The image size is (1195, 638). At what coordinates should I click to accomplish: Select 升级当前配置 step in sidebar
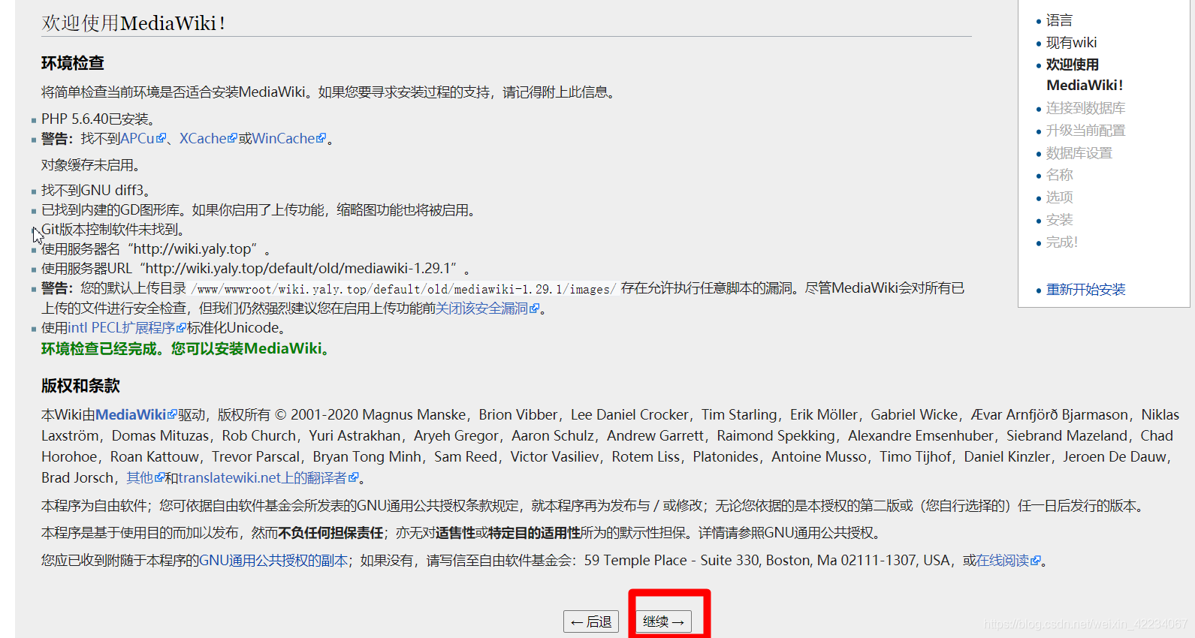[1085, 131]
